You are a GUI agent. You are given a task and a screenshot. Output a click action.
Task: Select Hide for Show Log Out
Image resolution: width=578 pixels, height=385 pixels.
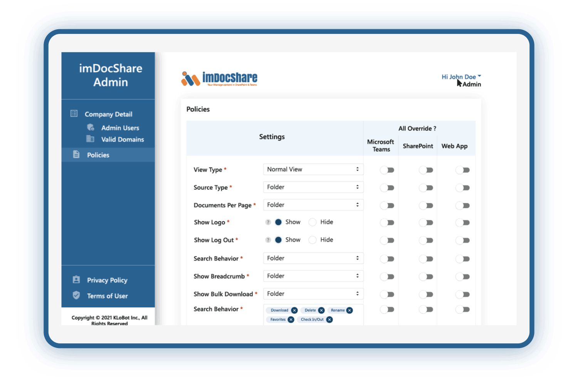coord(313,240)
